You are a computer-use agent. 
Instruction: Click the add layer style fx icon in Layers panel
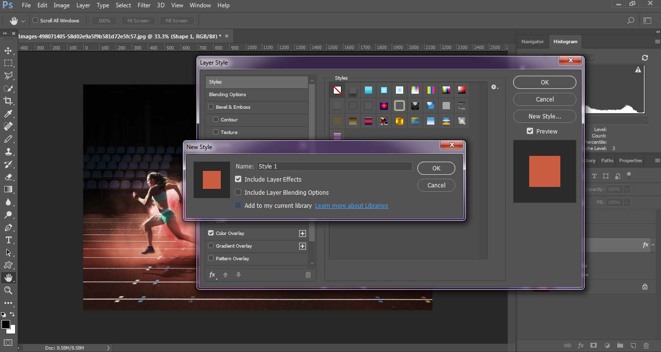[580, 346]
